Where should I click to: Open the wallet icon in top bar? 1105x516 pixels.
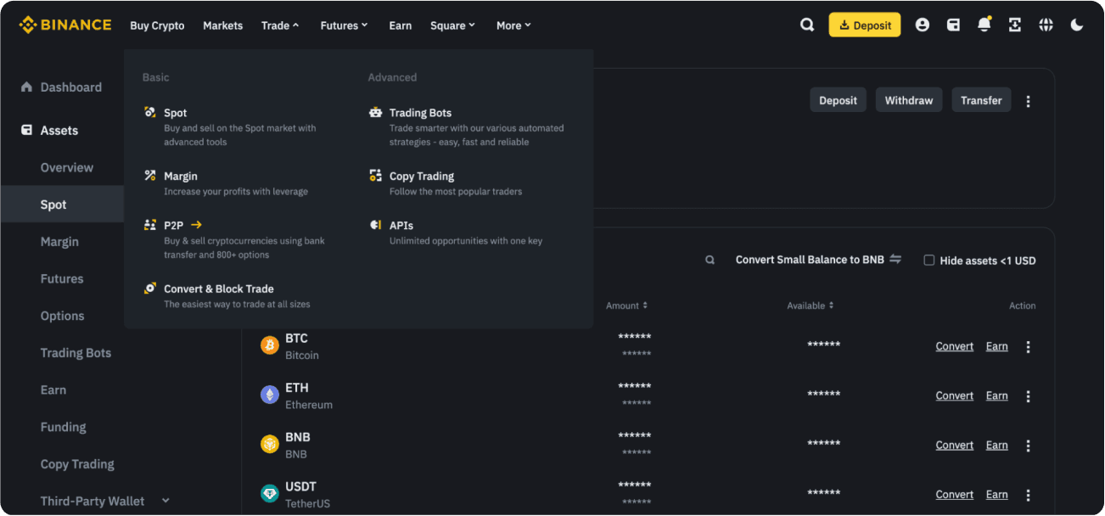(953, 25)
